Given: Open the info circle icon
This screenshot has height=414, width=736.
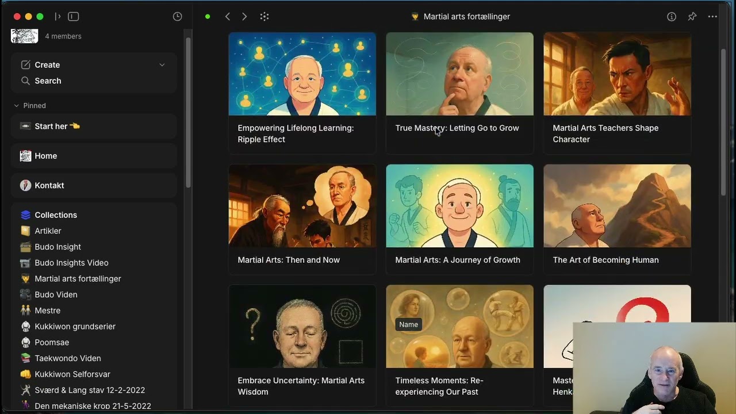Looking at the screenshot, I should (x=672, y=17).
